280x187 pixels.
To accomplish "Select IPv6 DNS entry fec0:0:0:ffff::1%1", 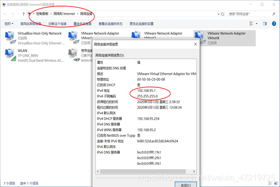I will pos(149,152).
